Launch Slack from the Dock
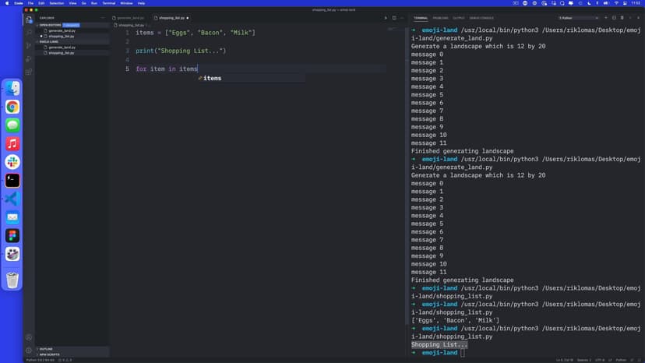The height and width of the screenshot is (363, 645). coord(12,162)
